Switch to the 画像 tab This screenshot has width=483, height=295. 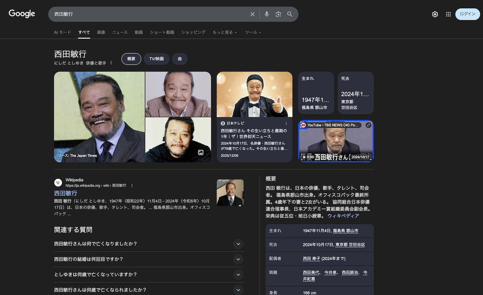point(101,32)
